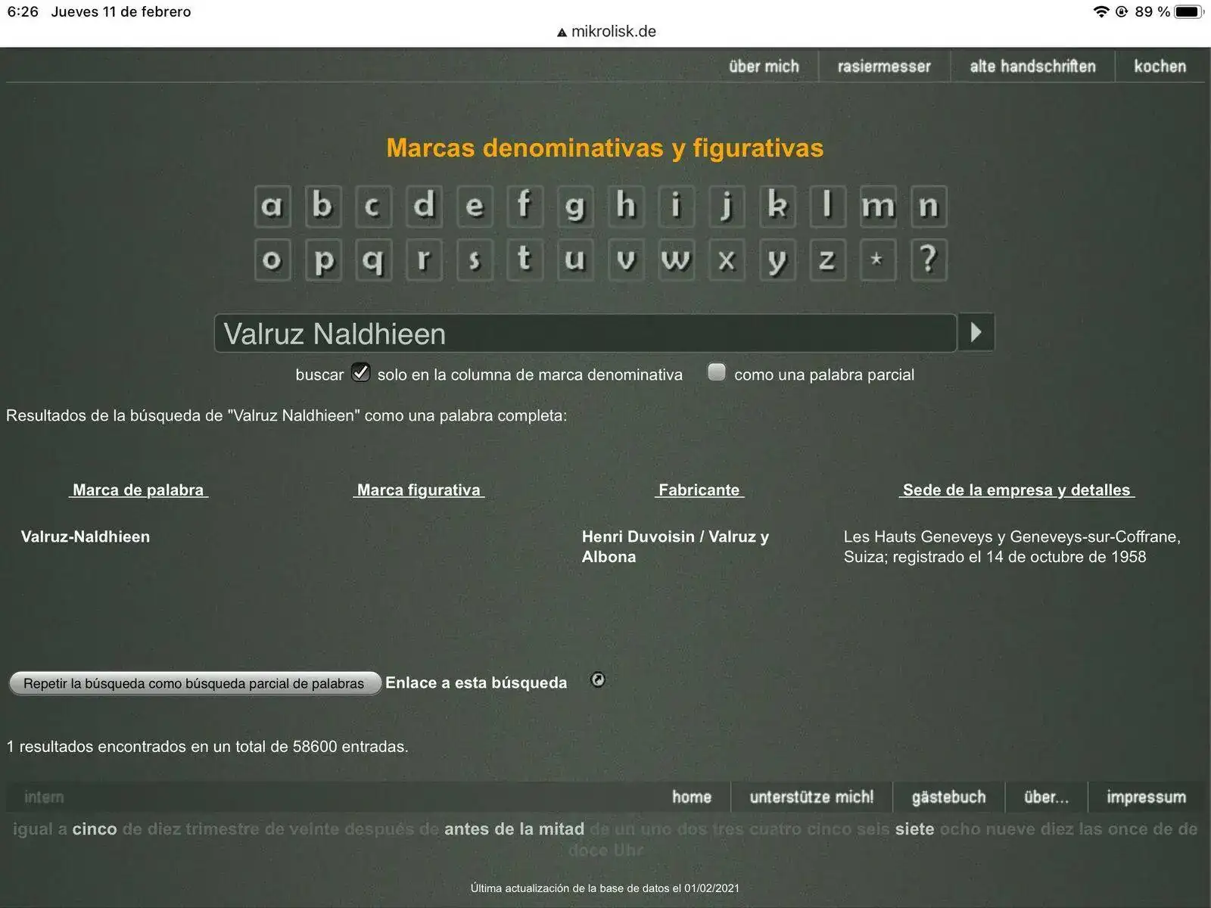Click 'Sede de la empresa y detalles' header

tap(1017, 490)
